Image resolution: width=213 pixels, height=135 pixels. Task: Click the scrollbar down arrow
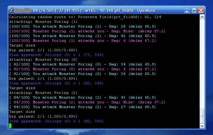pos(202,126)
